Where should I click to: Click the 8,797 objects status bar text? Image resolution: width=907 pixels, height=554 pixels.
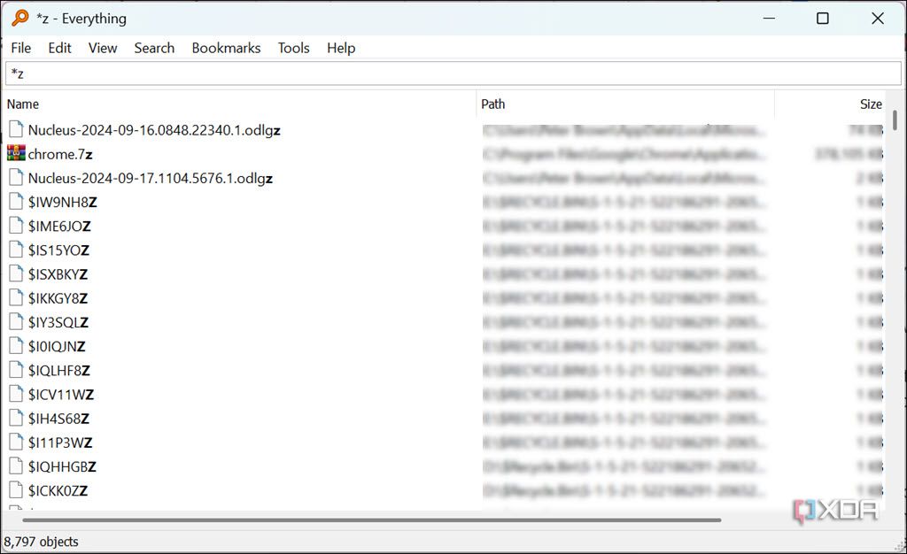41,542
